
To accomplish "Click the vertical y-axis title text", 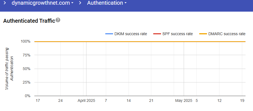I will click(9, 68).
